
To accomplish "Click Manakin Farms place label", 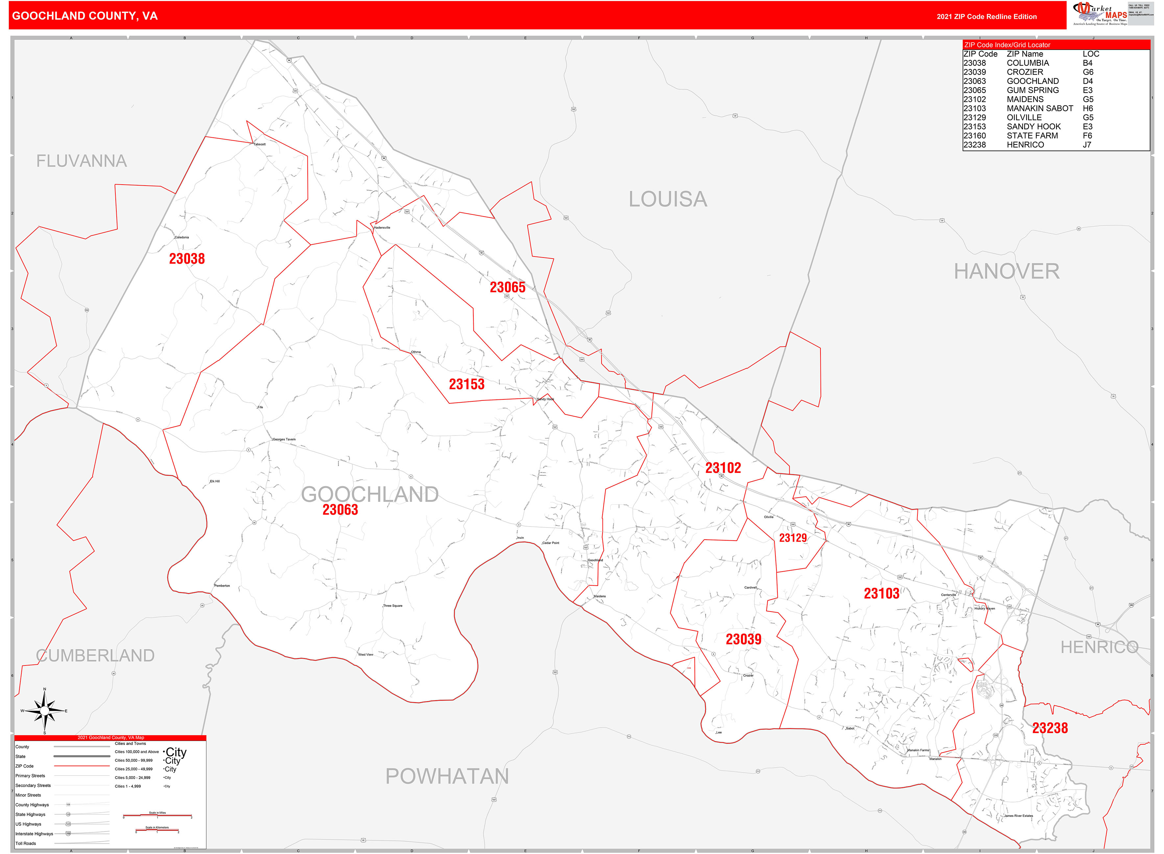I will [918, 750].
